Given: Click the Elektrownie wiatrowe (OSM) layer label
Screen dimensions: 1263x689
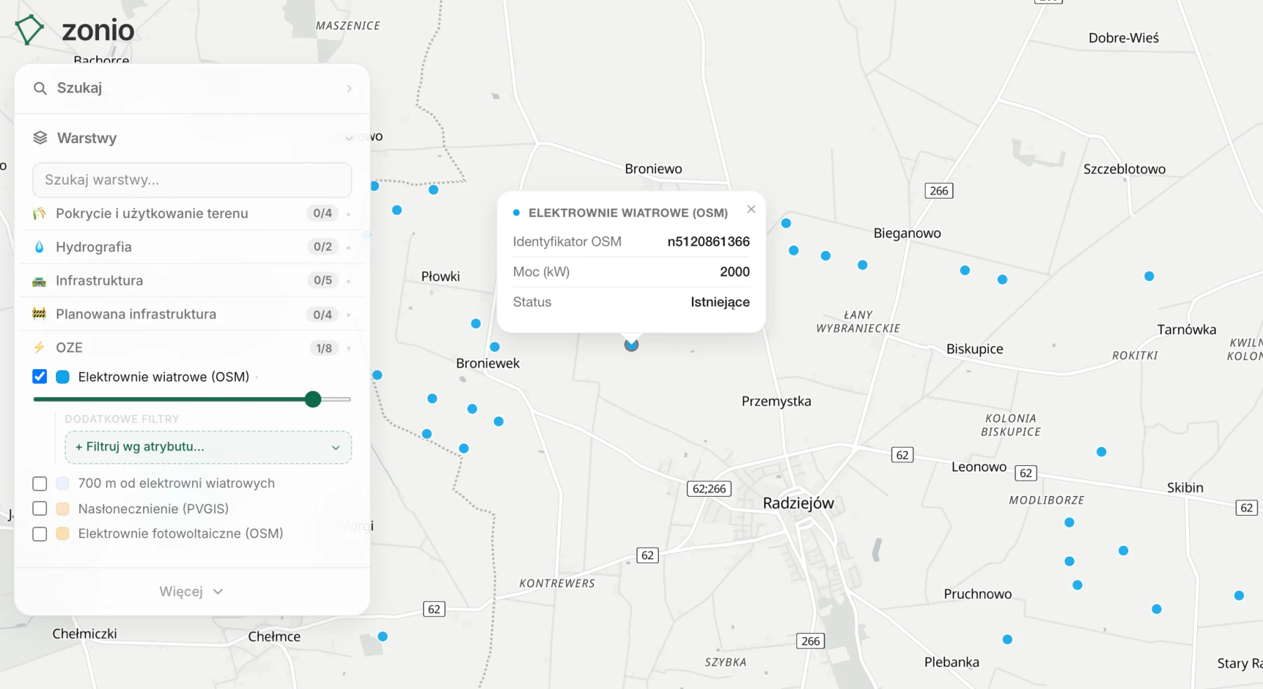Looking at the screenshot, I should click(x=163, y=377).
